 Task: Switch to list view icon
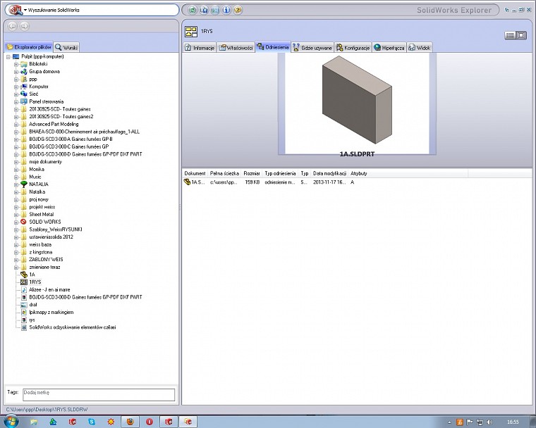(x=510, y=35)
